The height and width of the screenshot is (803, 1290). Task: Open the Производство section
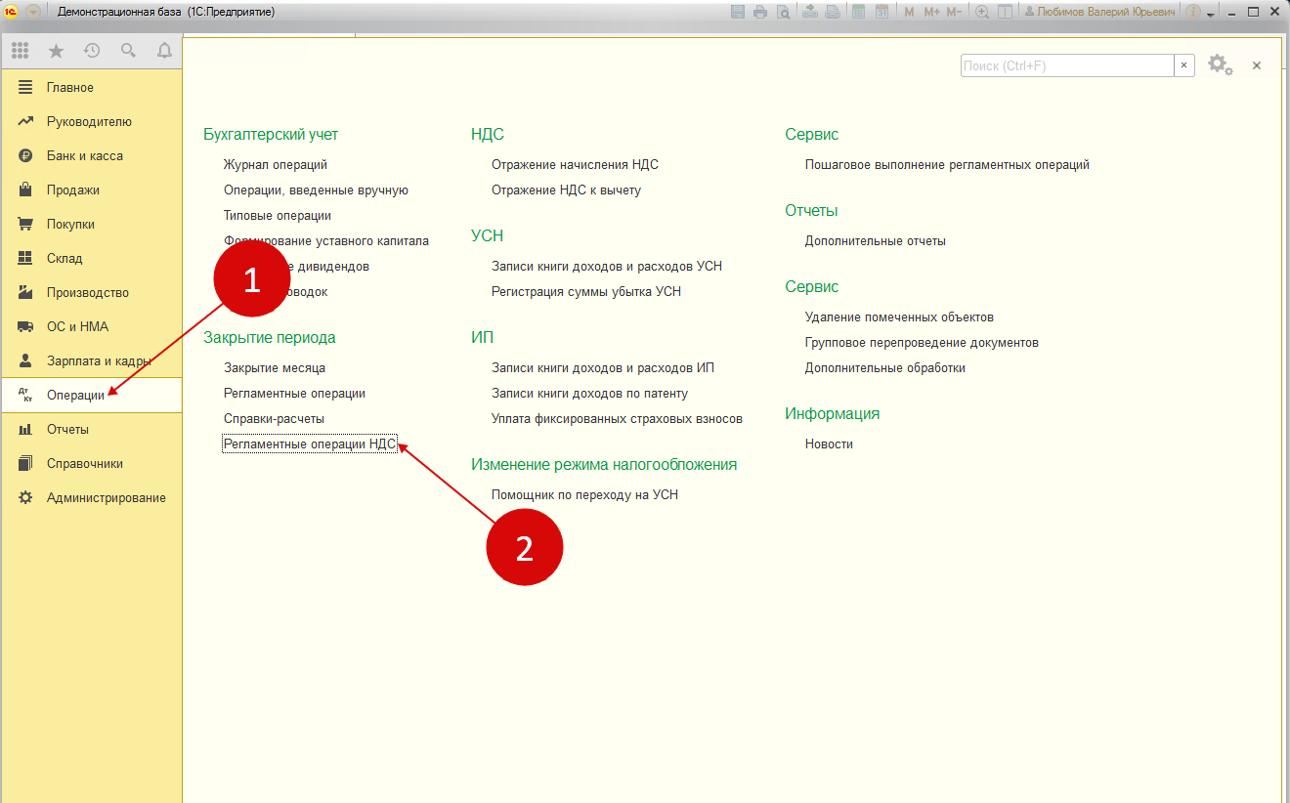point(91,293)
